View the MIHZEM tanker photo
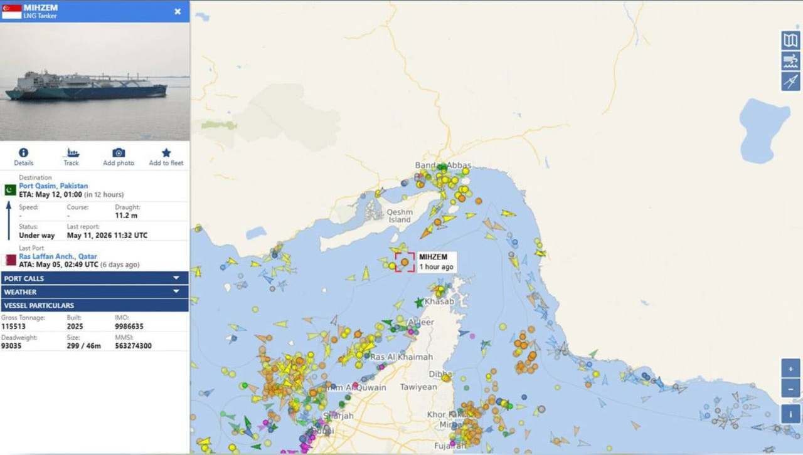Screen dimensions: 803x455 [x=95, y=81]
